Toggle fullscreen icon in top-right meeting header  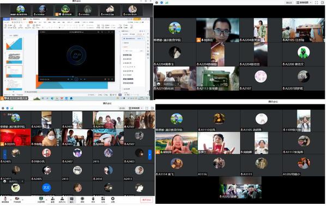point(316,3)
